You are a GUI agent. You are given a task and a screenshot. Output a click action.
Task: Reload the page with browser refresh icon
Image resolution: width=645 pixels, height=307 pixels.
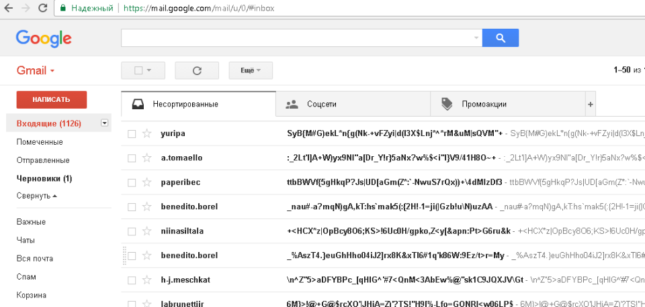click(42, 9)
